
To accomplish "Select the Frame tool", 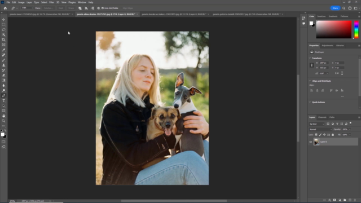I will click(4, 45).
